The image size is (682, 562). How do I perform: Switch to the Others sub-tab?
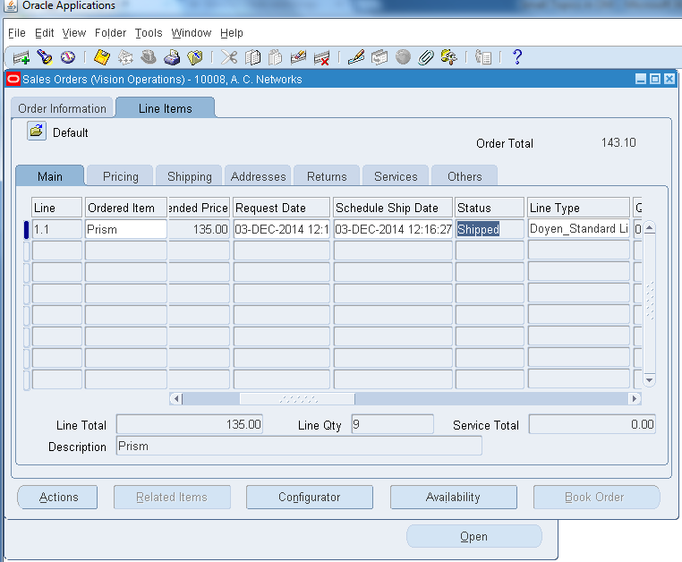(465, 176)
